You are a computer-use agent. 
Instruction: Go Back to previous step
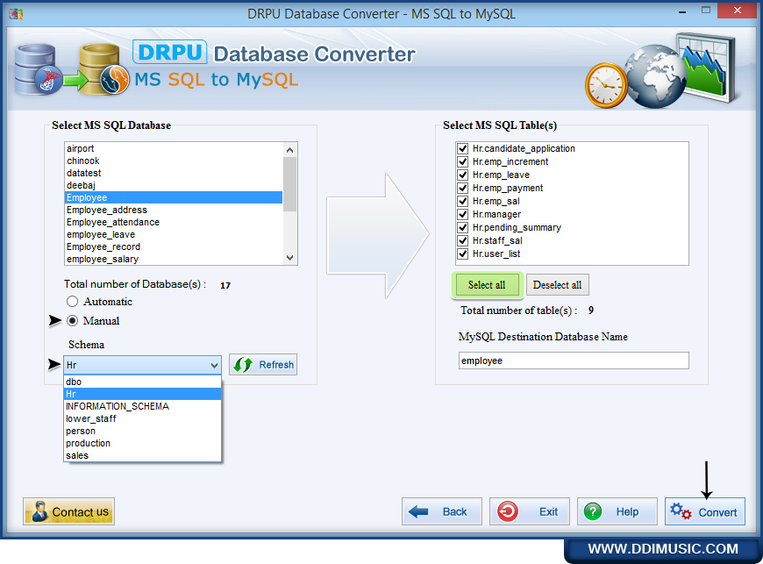pos(442,511)
